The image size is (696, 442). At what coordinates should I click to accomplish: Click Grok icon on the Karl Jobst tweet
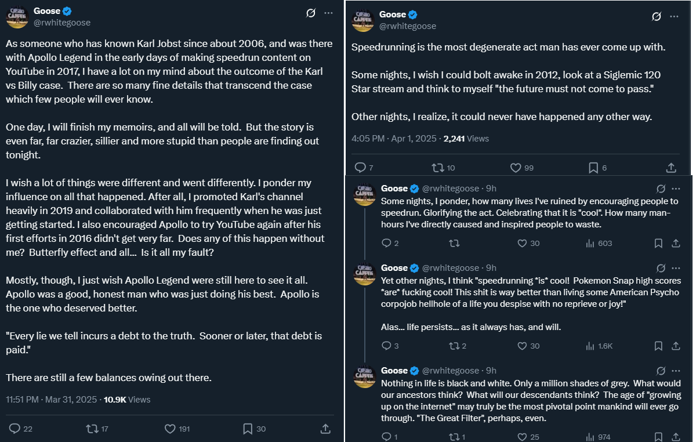coord(311,13)
